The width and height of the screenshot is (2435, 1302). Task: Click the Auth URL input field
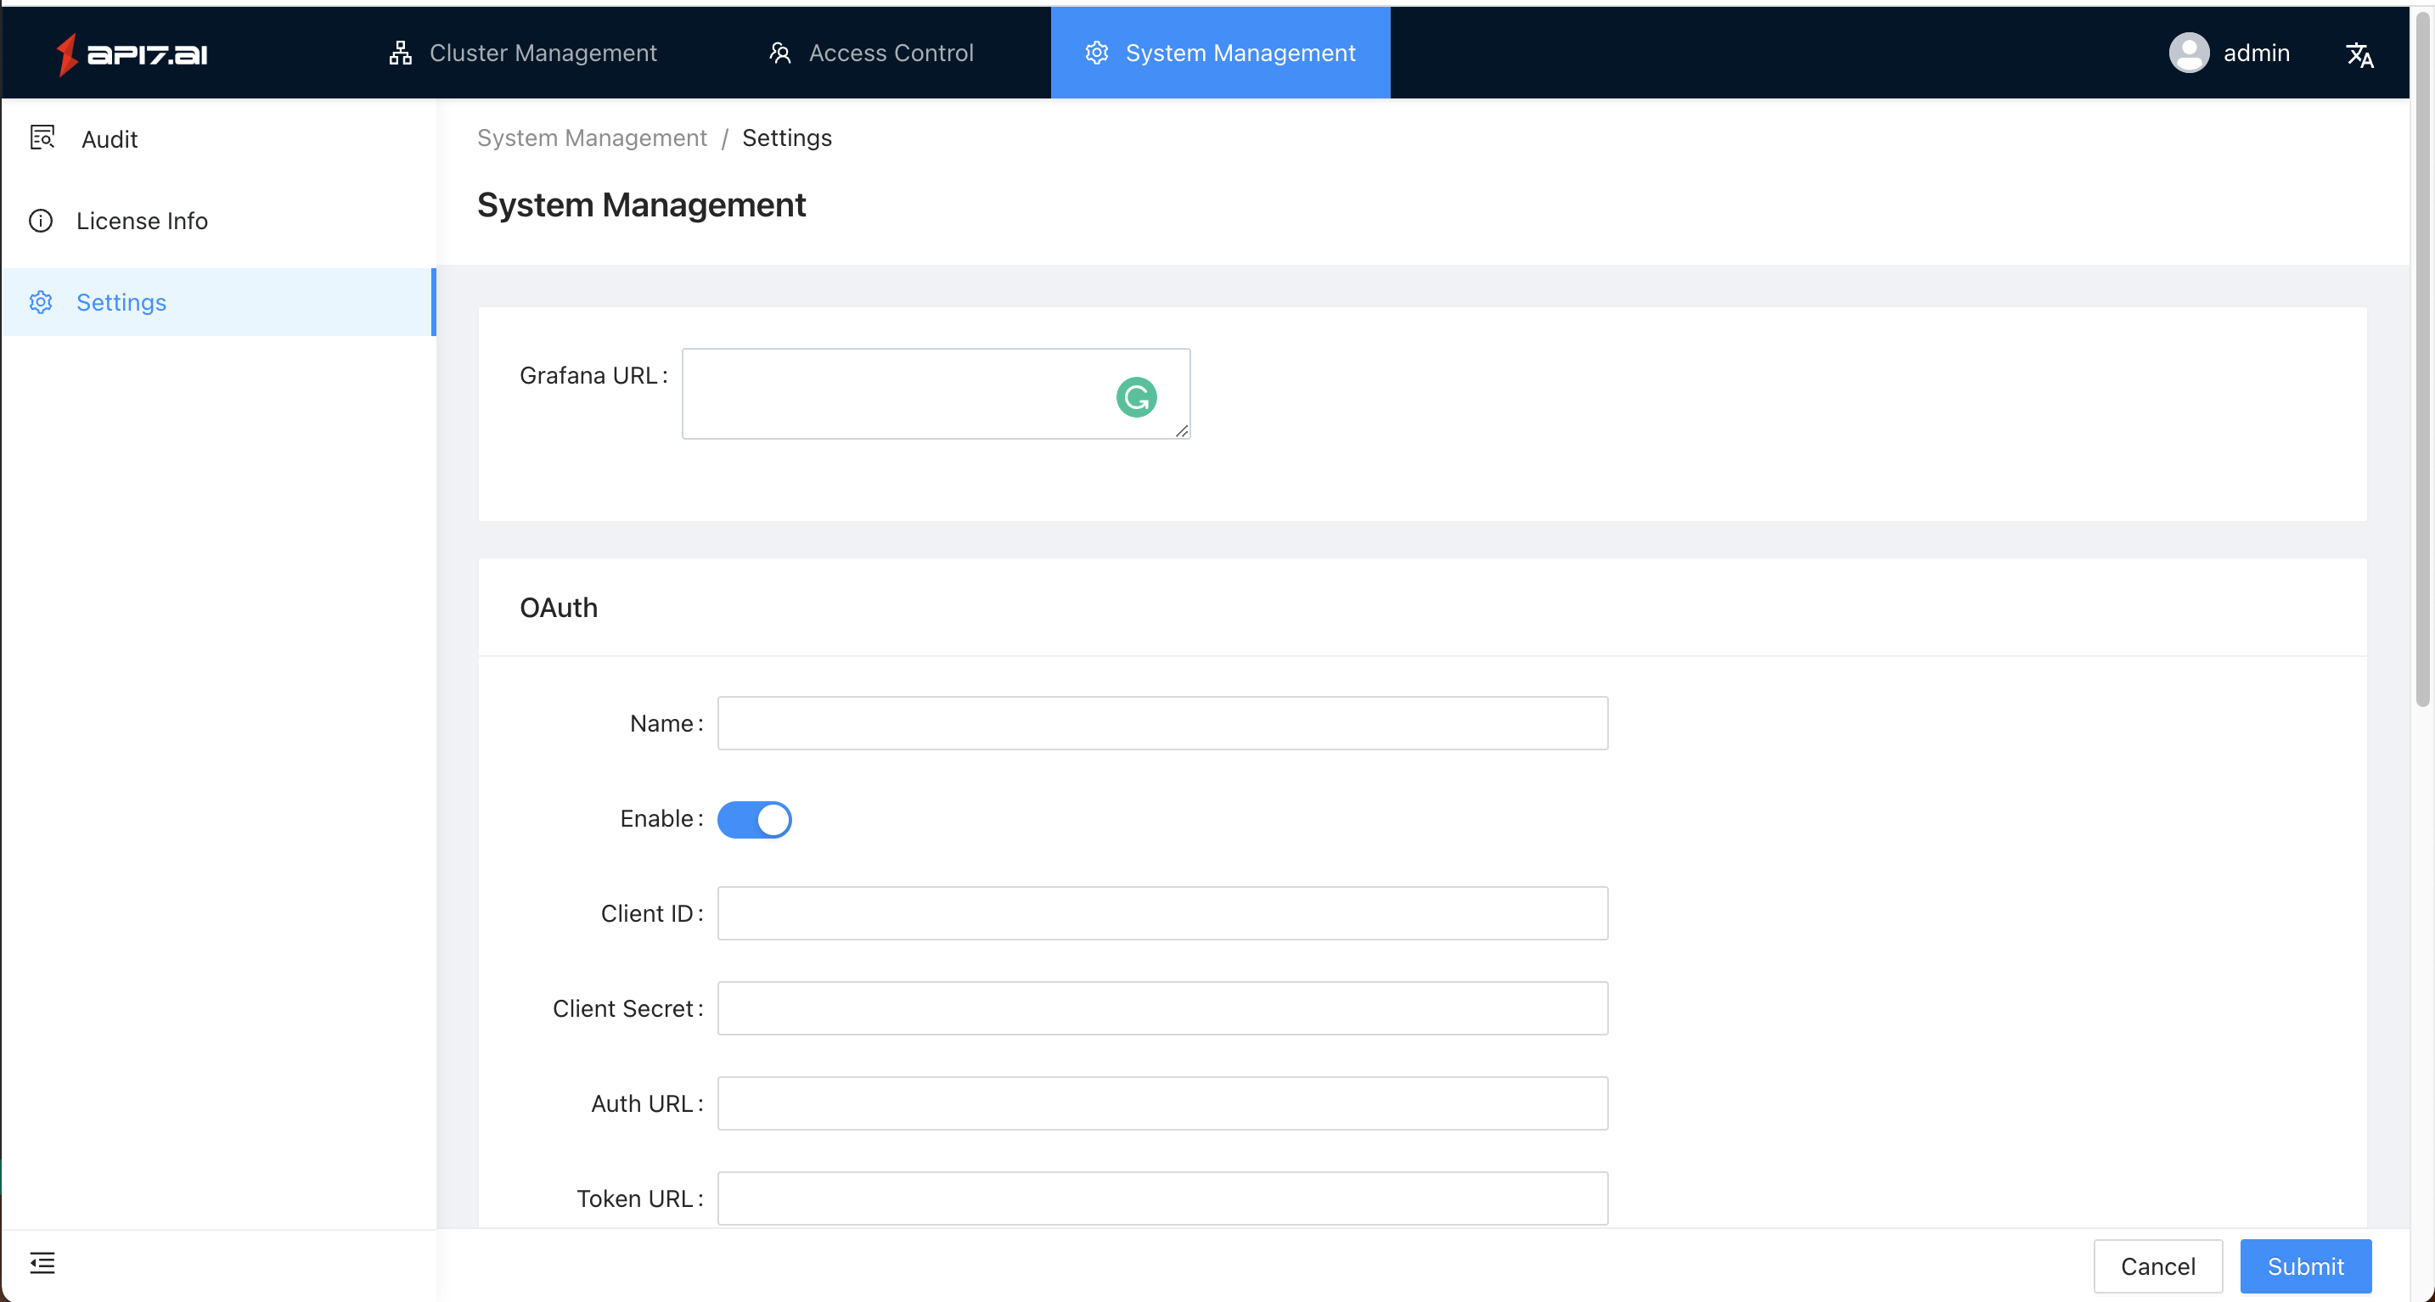(x=1163, y=1103)
